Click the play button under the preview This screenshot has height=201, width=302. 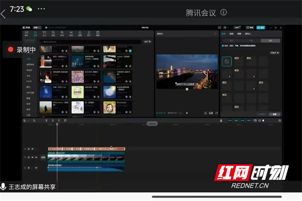187,113
